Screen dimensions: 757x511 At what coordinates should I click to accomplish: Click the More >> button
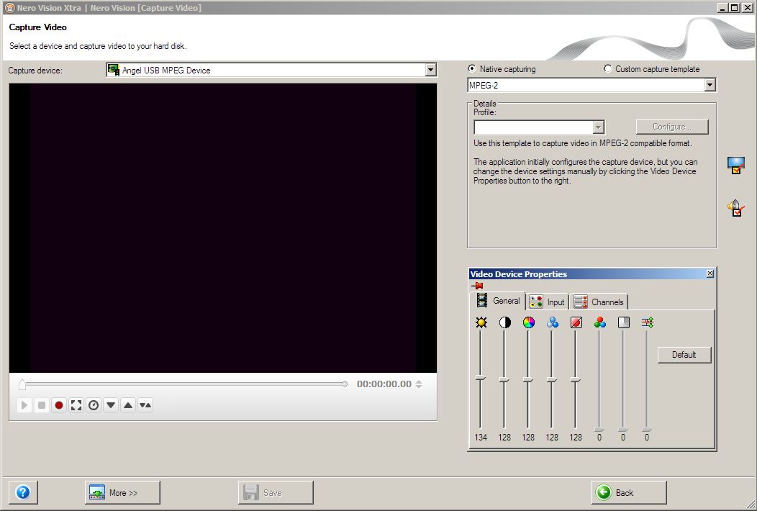point(122,492)
